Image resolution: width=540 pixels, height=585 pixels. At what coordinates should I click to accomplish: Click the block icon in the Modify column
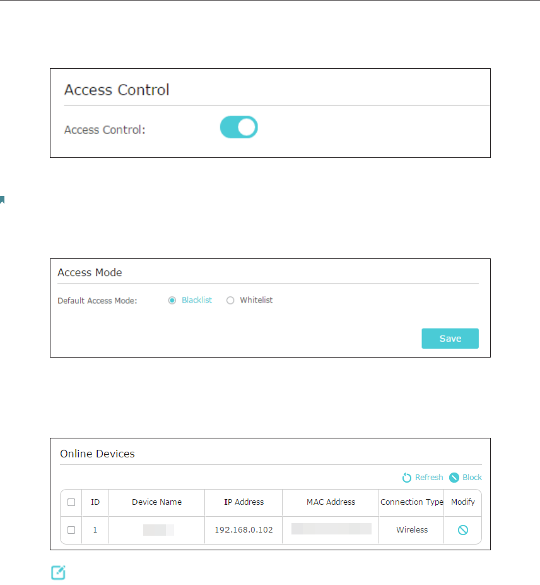coord(463,530)
